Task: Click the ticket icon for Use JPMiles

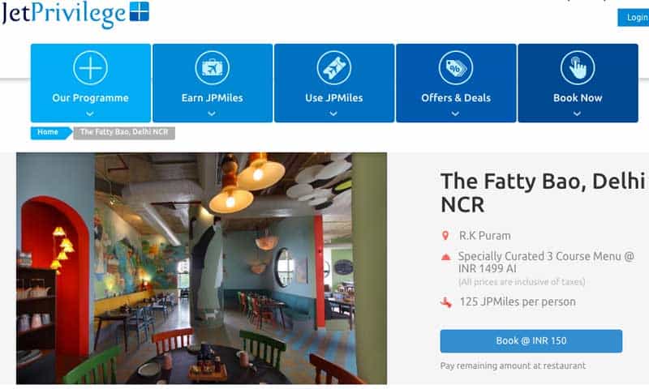Action: pyautogui.click(x=333, y=67)
